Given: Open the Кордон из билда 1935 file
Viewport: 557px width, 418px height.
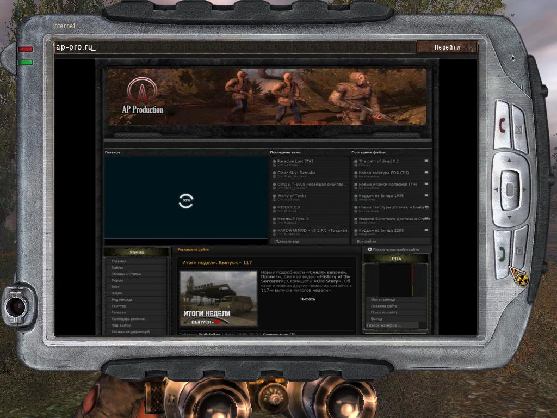Looking at the screenshot, I should [381, 196].
